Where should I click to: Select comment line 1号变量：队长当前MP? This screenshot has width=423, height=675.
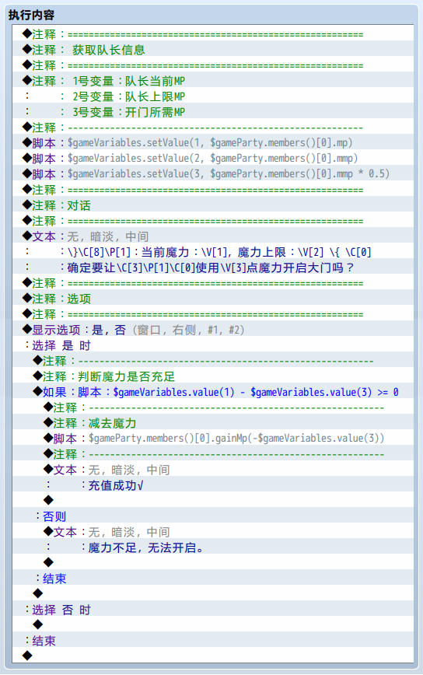coord(213,81)
